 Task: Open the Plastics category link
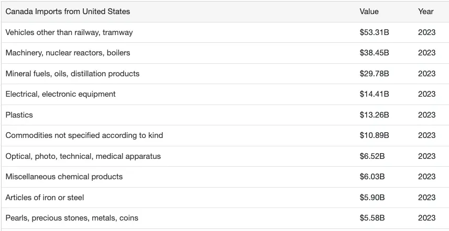tap(19, 115)
